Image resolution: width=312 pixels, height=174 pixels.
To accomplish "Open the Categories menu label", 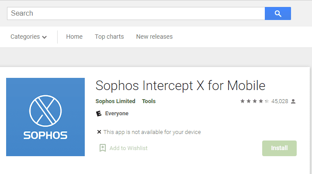I will [x=25, y=37].
